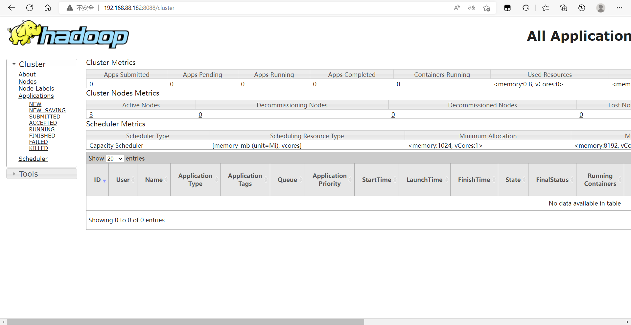Click the 'Cluster Nodes Metrics' heading

tap(123, 93)
